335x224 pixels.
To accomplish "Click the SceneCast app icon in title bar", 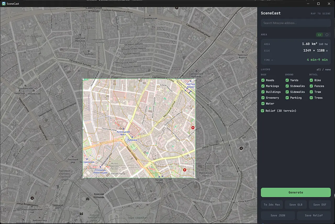I will [x=4, y=4].
